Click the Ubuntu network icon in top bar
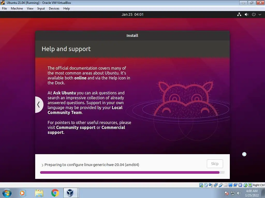The width and height of the screenshot is (265, 198). (239, 14)
